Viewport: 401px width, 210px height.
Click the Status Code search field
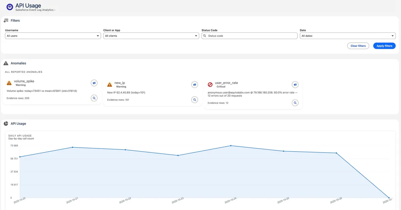coord(249,36)
